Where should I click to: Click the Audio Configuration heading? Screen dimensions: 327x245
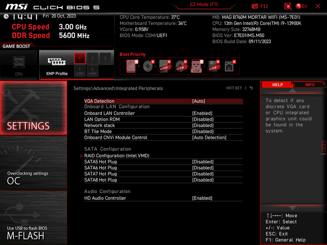click(x=107, y=191)
